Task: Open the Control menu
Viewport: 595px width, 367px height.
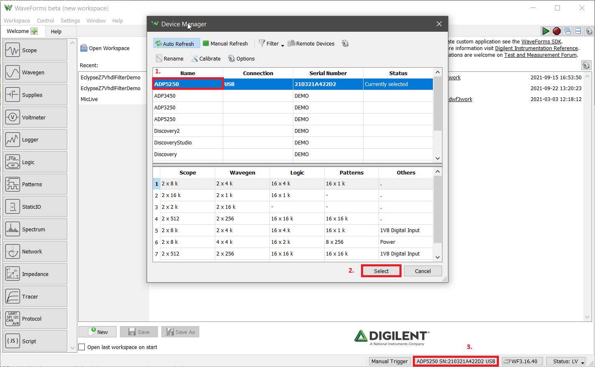Action: click(x=45, y=20)
